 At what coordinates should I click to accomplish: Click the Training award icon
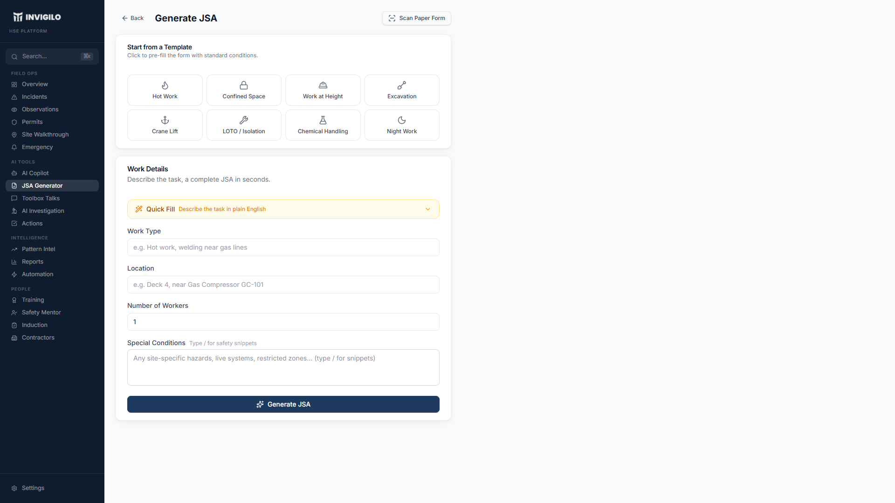click(x=14, y=300)
